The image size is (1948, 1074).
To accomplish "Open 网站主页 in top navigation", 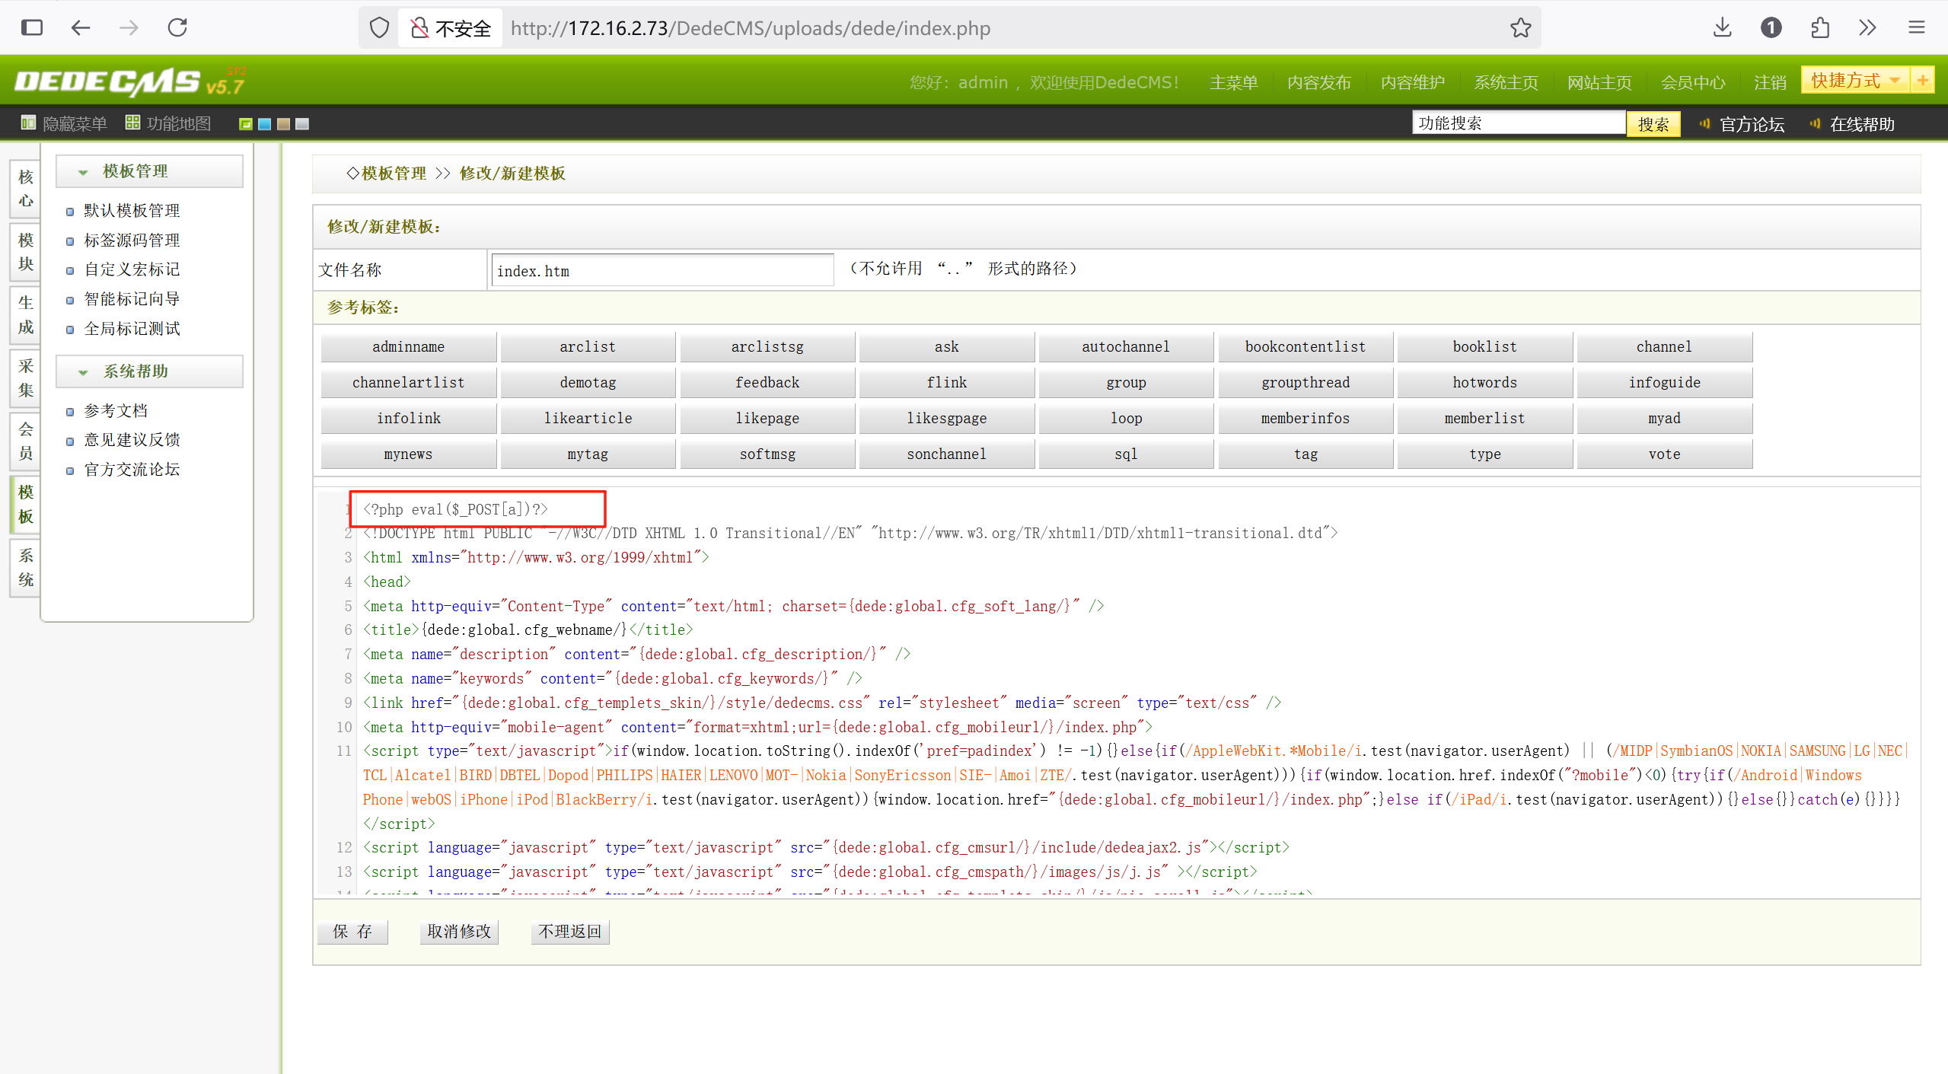I will click(x=1599, y=82).
